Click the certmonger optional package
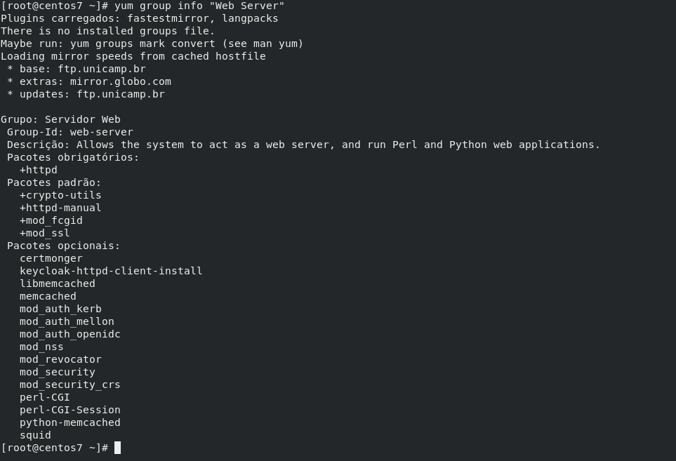 [51, 258]
